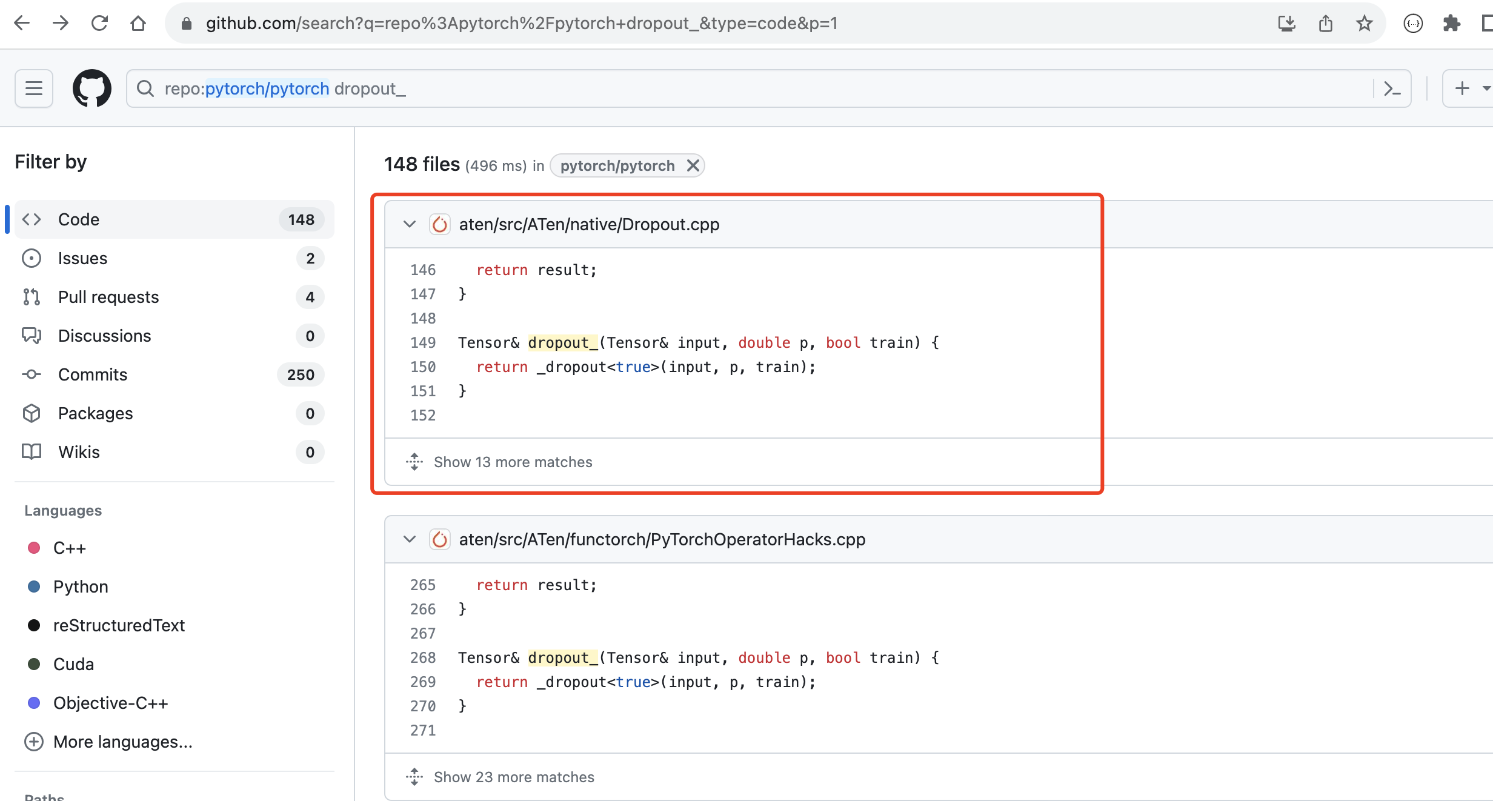The image size is (1493, 801).
Task: Filter by reStructuredText language
Action: [x=119, y=625]
